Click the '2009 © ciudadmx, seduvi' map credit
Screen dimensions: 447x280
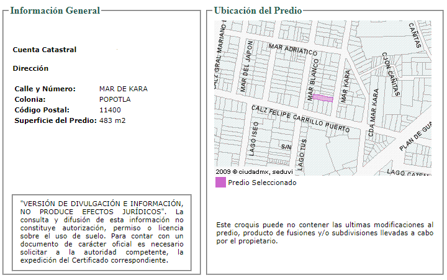tap(255, 171)
